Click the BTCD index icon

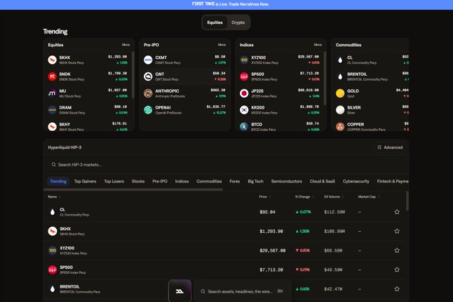point(244,127)
